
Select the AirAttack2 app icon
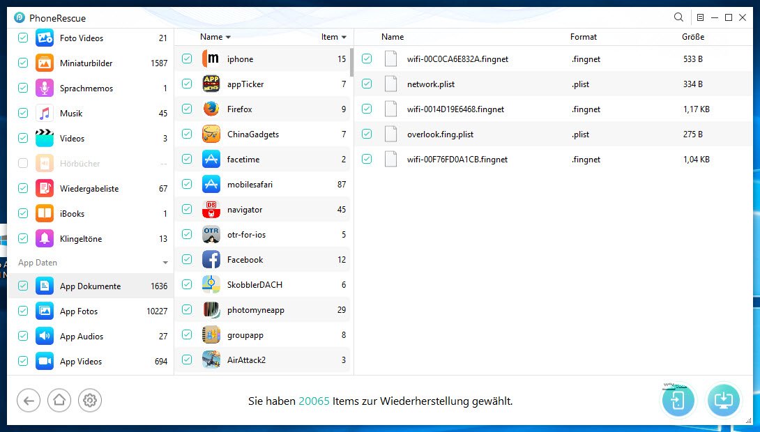(x=211, y=360)
